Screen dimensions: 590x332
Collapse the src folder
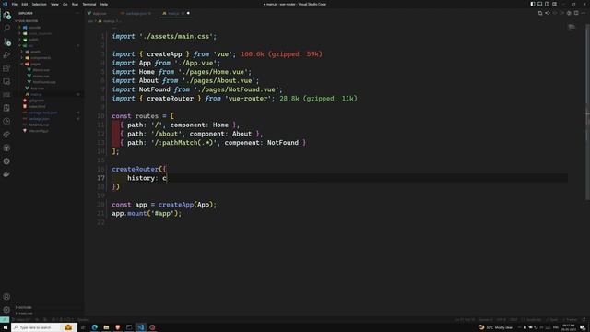30,45
